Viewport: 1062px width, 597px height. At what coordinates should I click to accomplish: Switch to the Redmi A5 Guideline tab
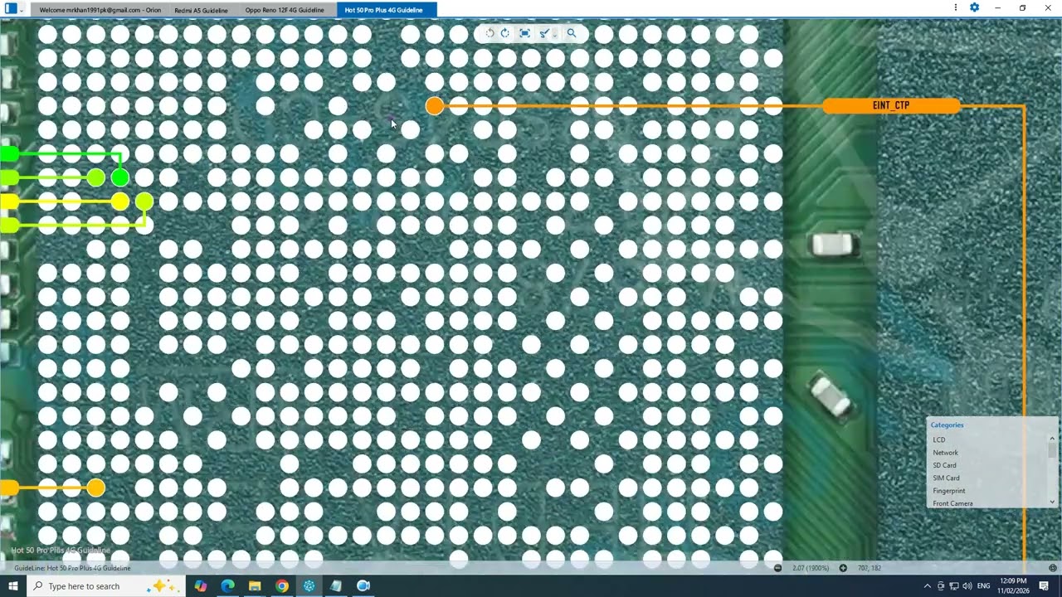(x=201, y=10)
